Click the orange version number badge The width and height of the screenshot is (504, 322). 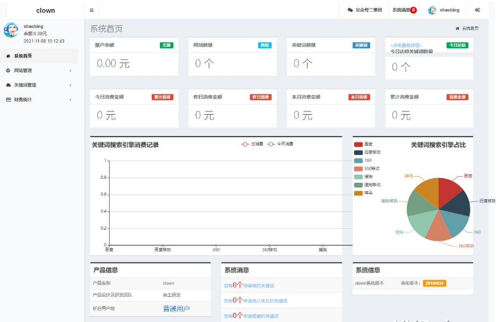pos(434,283)
